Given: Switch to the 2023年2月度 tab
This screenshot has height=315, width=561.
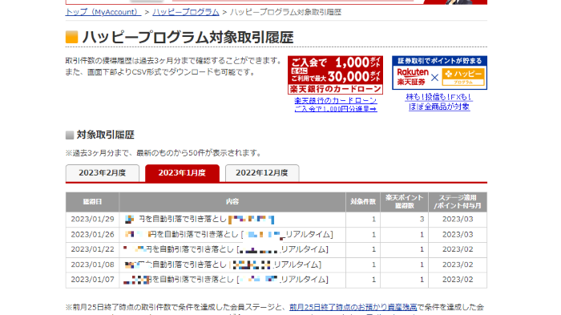Looking at the screenshot, I should click(103, 173).
